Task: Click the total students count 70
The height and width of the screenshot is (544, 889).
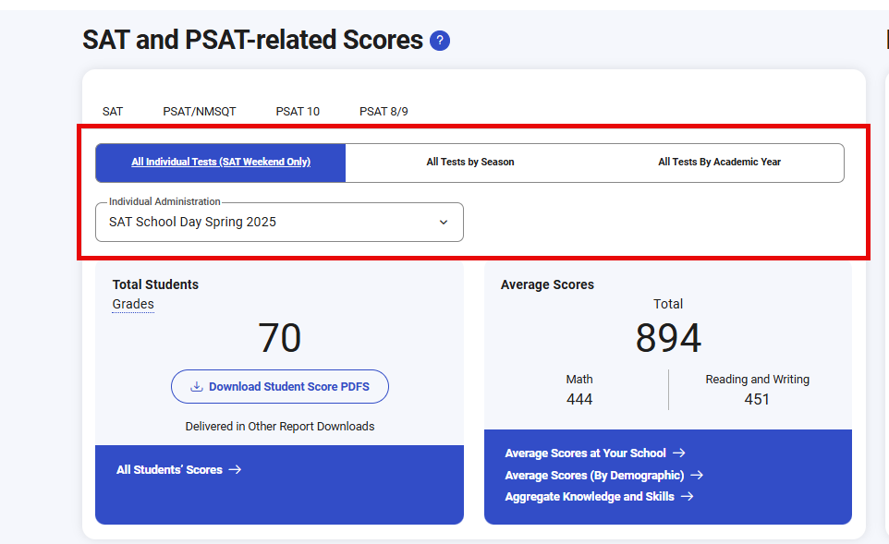Action: [x=279, y=339]
